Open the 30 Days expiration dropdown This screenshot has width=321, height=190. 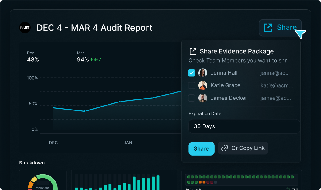pyautogui.click(x=244, y=126)
